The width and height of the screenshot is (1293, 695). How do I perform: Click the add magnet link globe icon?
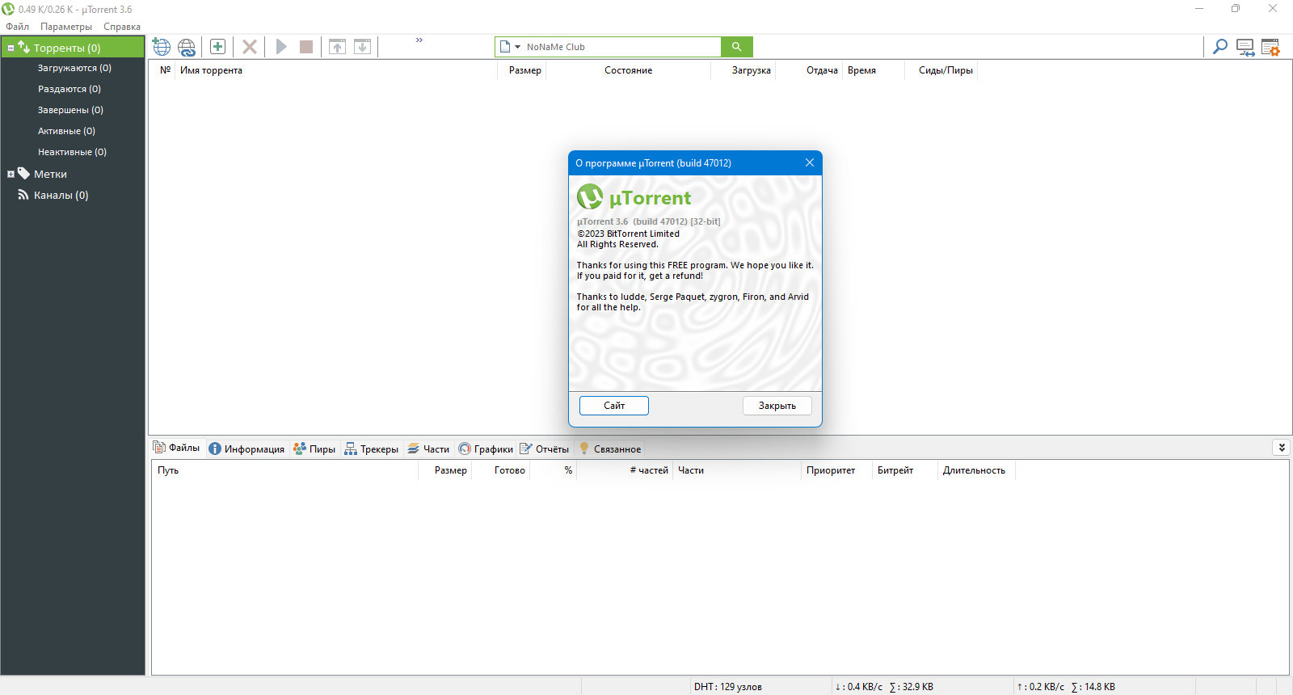187,47
